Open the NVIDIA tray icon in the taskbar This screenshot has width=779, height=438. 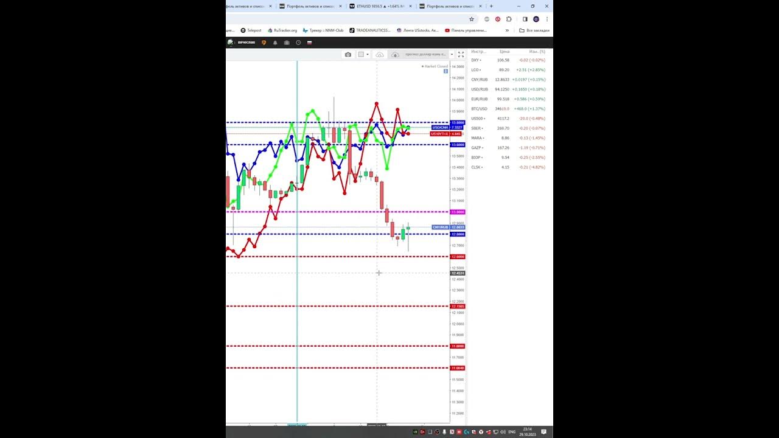pyautogui.click(x=416, y=432)
